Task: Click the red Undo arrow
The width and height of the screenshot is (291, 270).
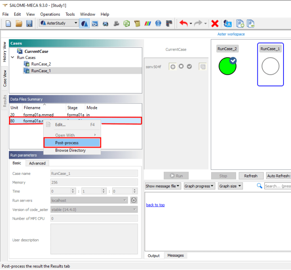Action: click(184, 23)
